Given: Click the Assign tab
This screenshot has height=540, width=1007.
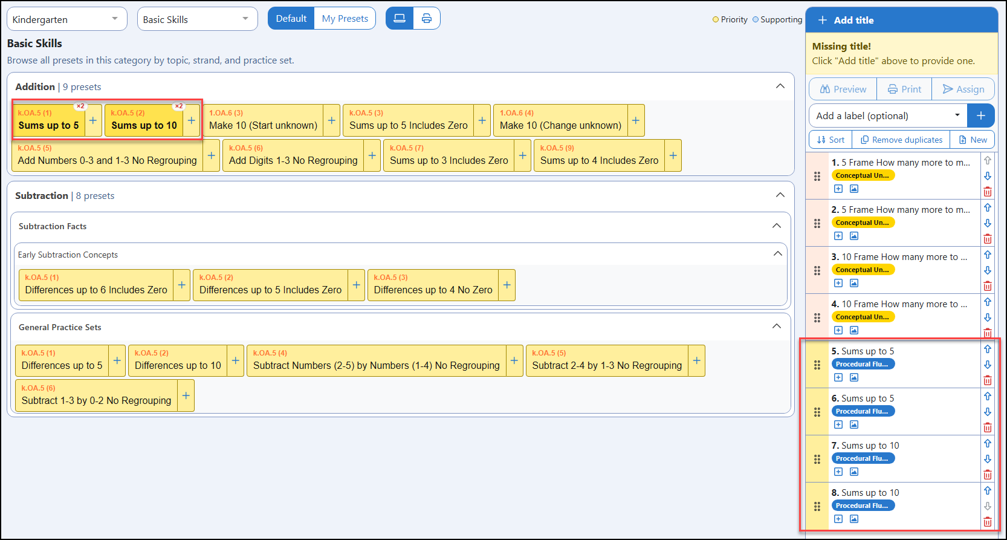Looking at the screenshot, I should 963,89.
